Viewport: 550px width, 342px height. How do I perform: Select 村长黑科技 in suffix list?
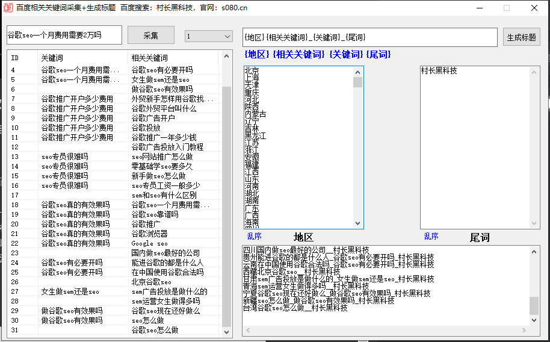pos(439,71)
